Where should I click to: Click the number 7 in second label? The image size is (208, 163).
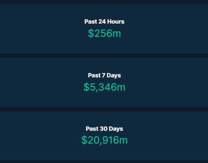pyautogui.click(x=104, y=75)
